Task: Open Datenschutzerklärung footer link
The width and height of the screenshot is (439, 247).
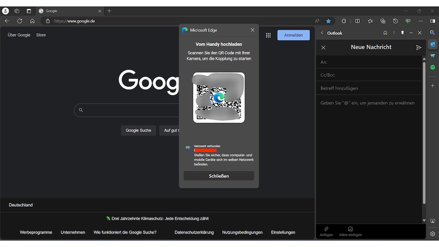Action: click(194, 233)
